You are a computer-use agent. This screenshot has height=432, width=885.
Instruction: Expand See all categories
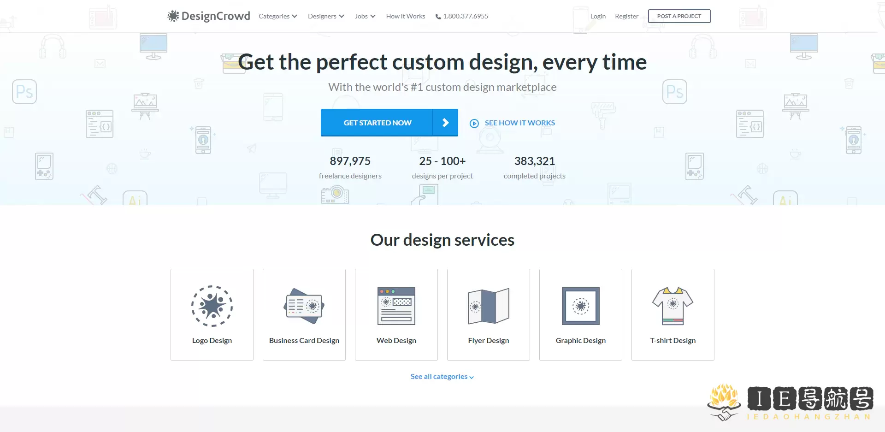(442, 376)
